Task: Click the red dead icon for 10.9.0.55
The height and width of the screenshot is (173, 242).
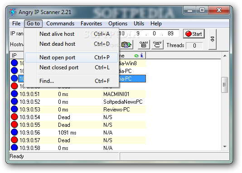Action: click(15, 125)
